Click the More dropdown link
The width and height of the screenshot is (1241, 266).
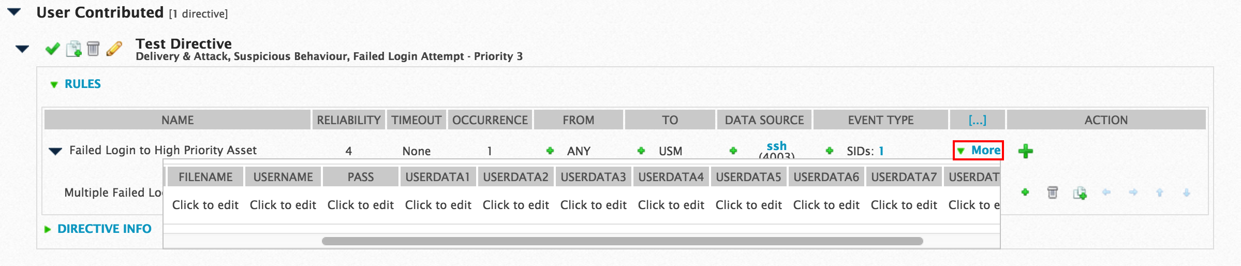point(985,150)
